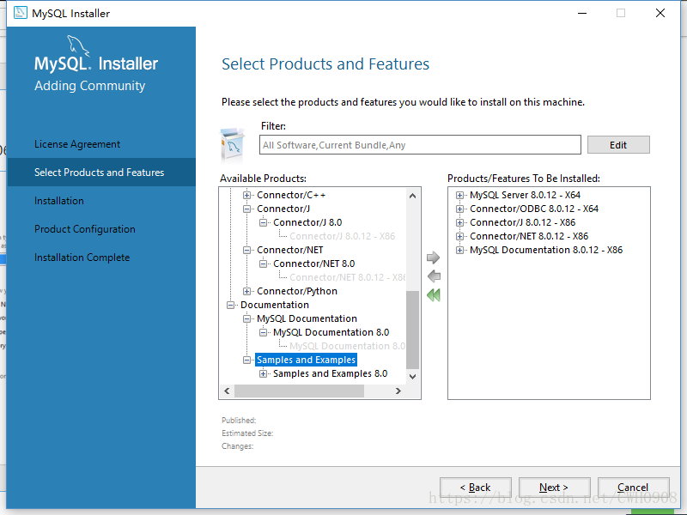Expand the Connector/C++ node
The height and width of the screenshot is (515, 687).
(246, 196)
